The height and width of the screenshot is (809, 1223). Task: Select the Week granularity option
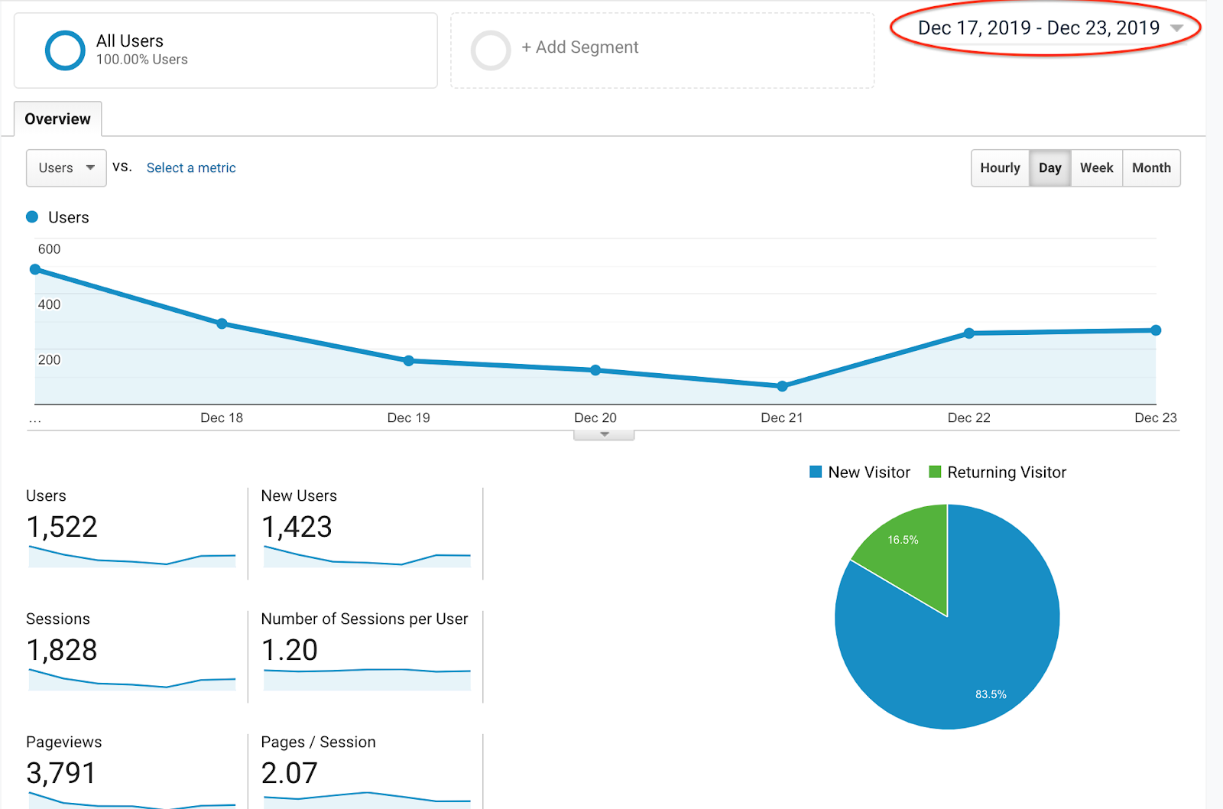tap(1096, 167)
